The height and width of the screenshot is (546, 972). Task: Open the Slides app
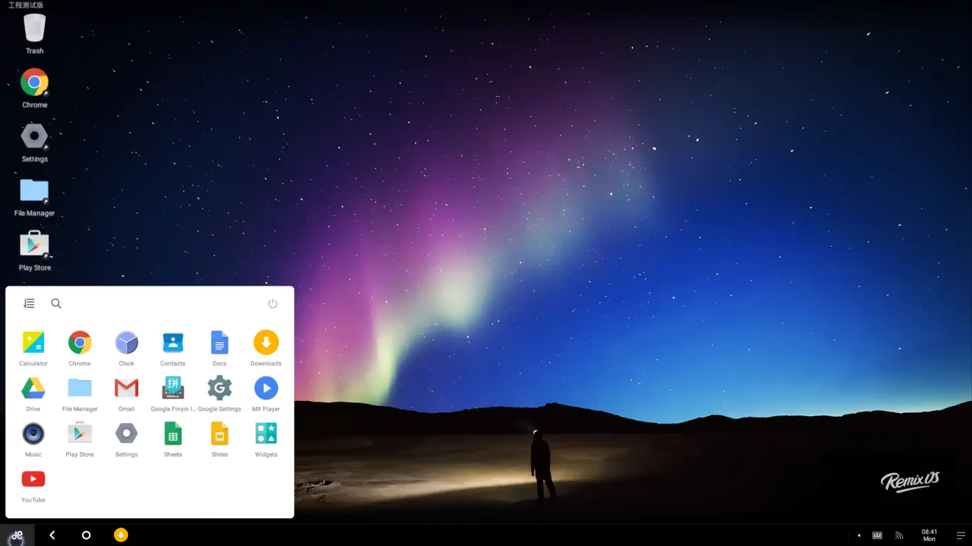tap(219, 439)
